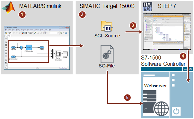The width and height of the screenshot is (194, 119).
Task: Click the Back navigation arrow in Simulink
Action: click(14, 33)
